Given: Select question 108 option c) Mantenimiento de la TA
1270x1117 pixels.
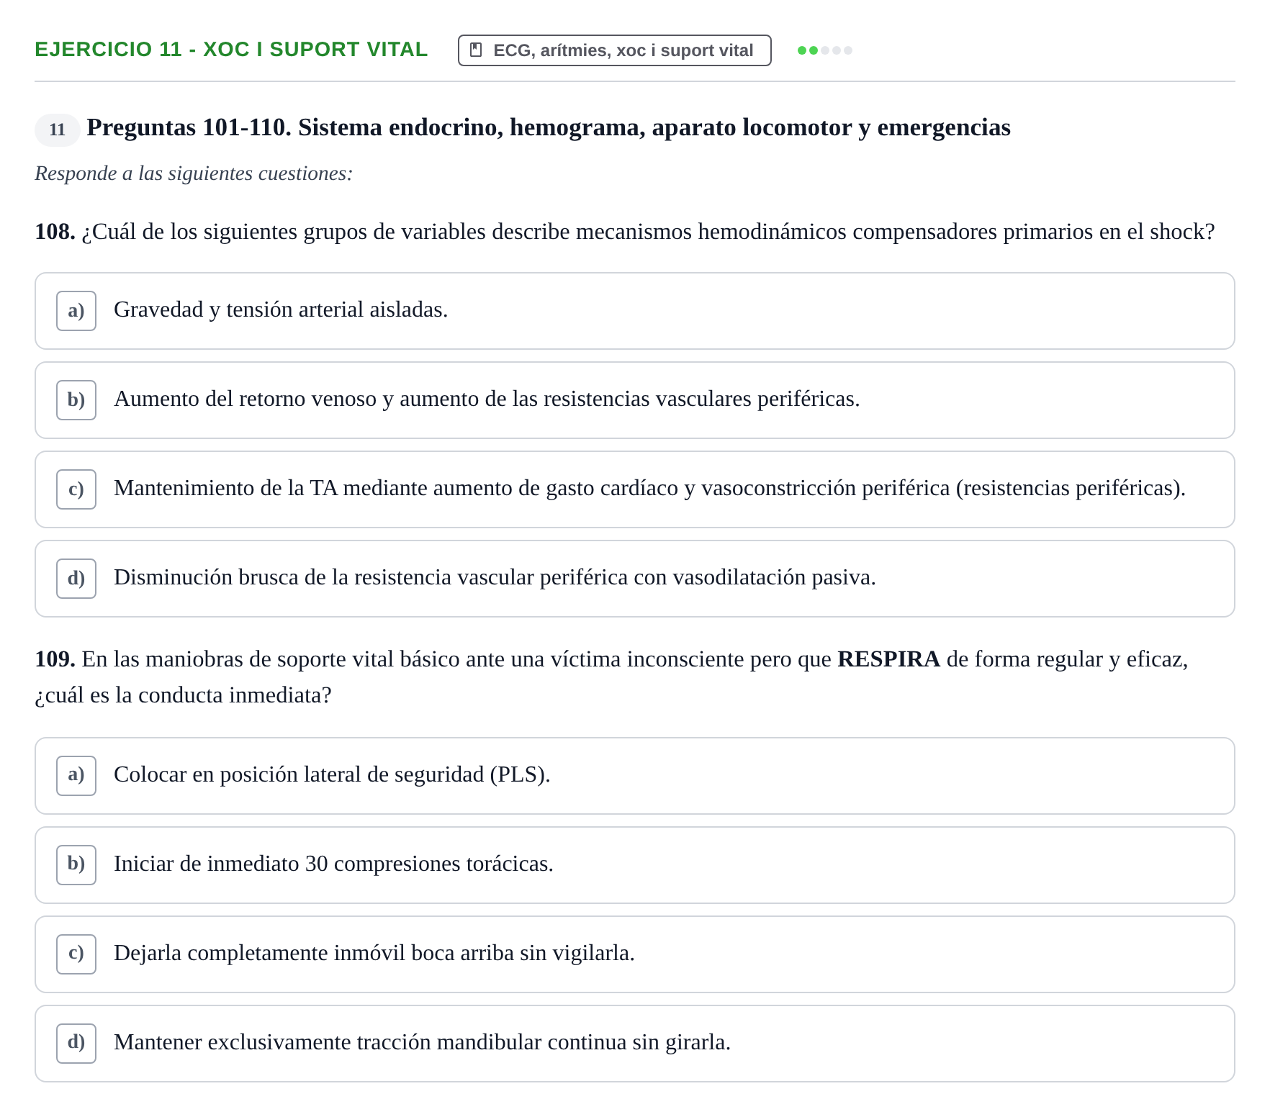Looking at the screenshot, I should (634, 489).
